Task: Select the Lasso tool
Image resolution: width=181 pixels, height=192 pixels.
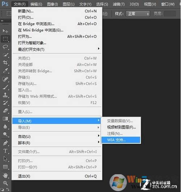Action: 5,47
